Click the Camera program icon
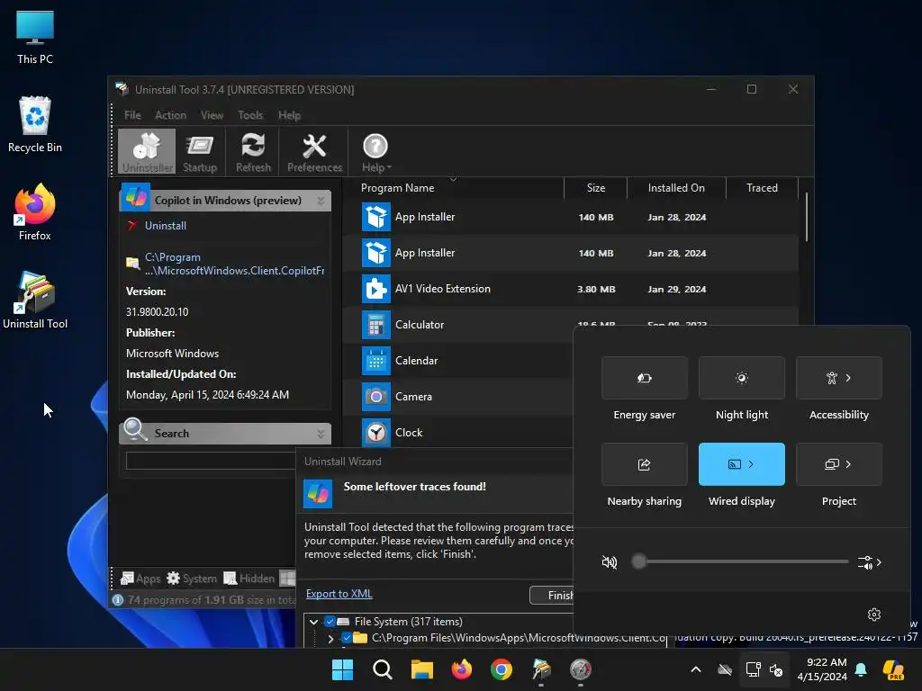The width and height of the screenshot is (922, 691). point(375,397)
